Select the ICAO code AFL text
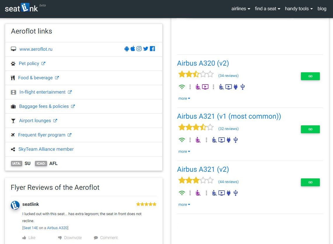The image size is (333, 244). [x=53, y=164]
